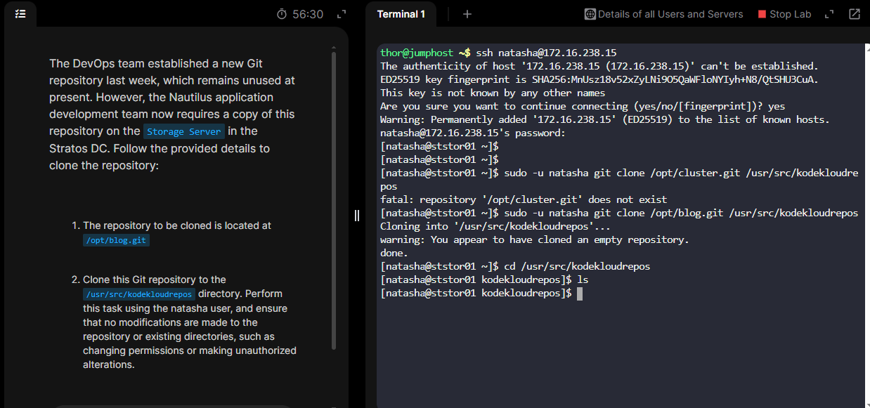
Task: Maximize the terminal panel
Action: click(829, 14)
